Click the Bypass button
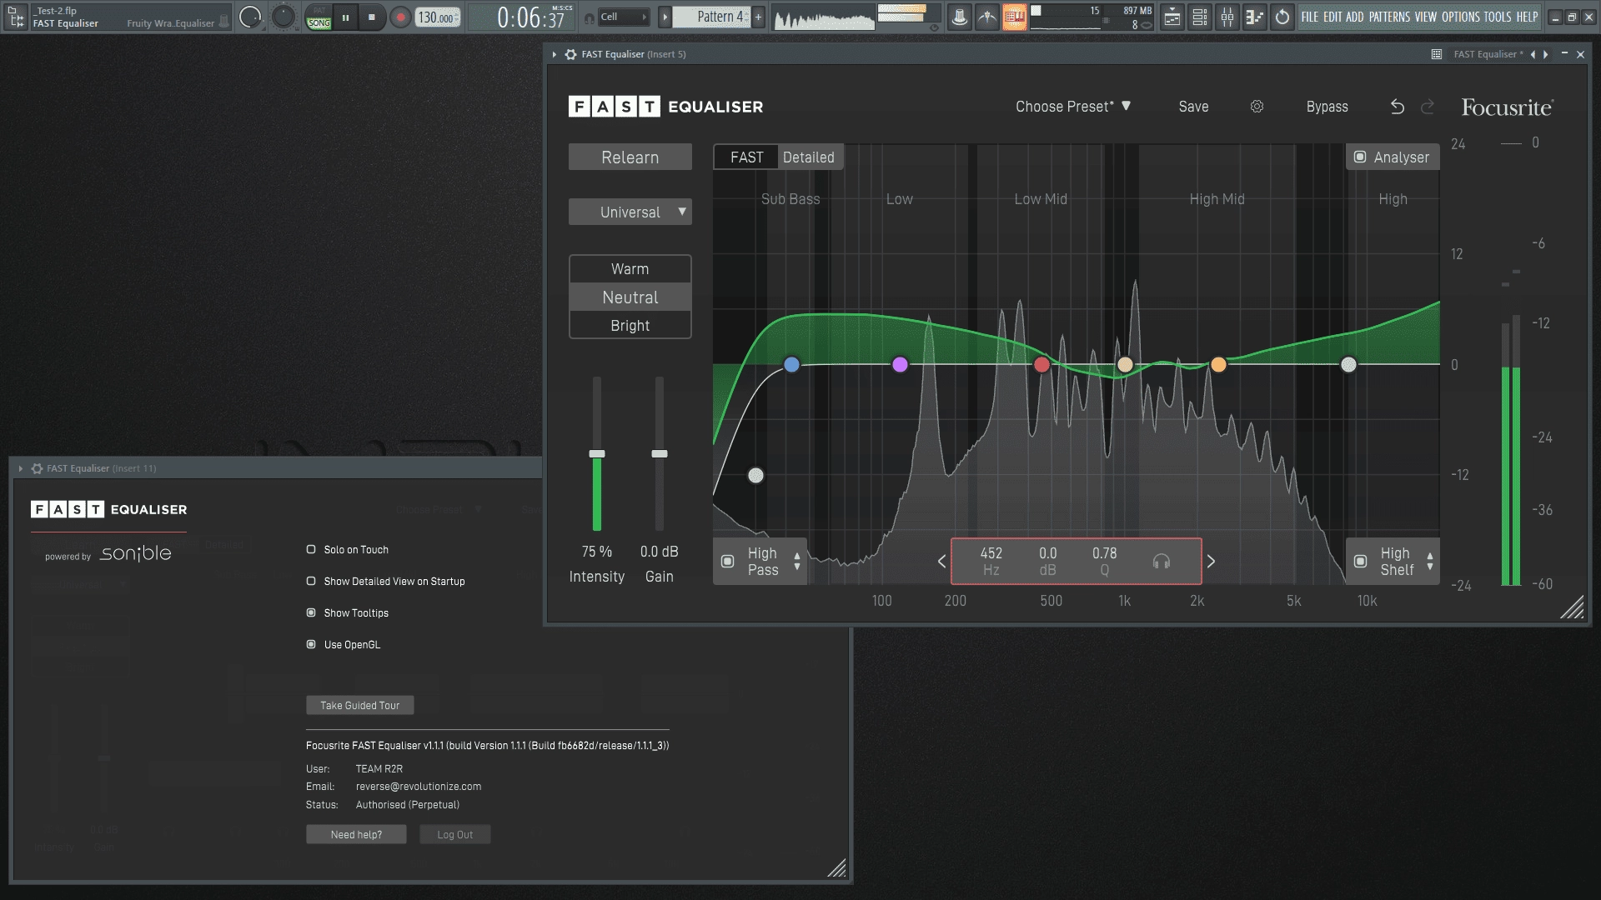1601x900 pixels. pyautogui.click(x=1327, y=107)
